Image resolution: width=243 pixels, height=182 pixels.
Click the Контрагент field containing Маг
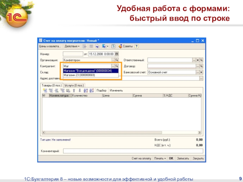tap(87, 66)
